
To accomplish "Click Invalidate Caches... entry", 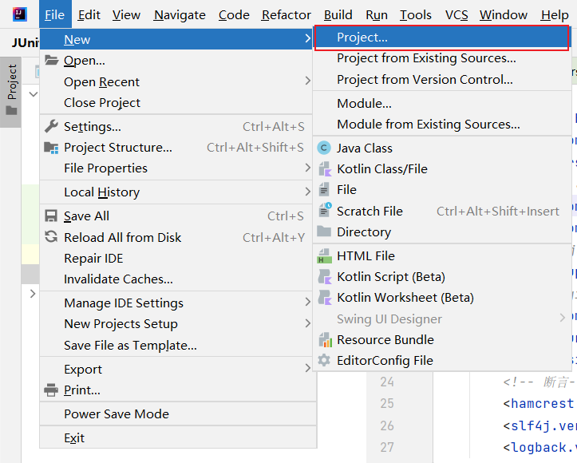I will tap(118, 279).
